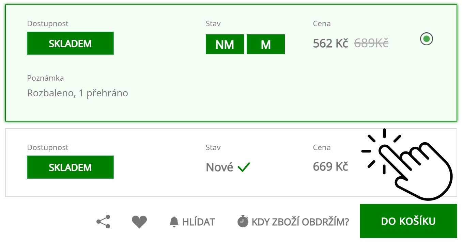
Task: Click the bell icon next to HLÍDAT
Action: [x=174, y=222]
